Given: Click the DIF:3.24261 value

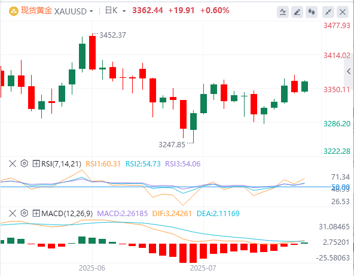Looking at the screenshot, I should (x=172, y=213).
